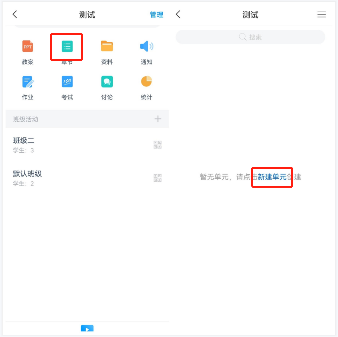Open the 章节 chapters icon
Screen dimensions: 338x337
tap(67, 46)
